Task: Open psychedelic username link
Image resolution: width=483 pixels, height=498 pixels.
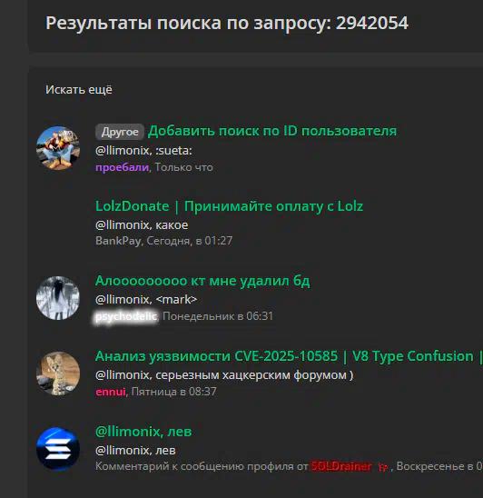Action: 126,316
